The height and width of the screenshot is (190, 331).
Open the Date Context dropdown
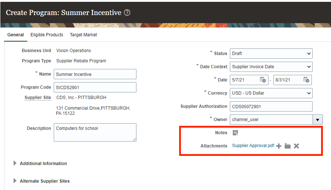coord(271,67)
